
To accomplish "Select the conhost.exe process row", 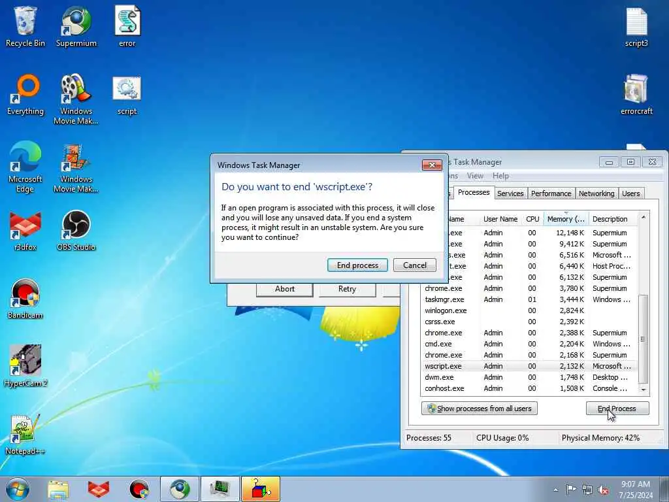I will click(x=529, y=388).
